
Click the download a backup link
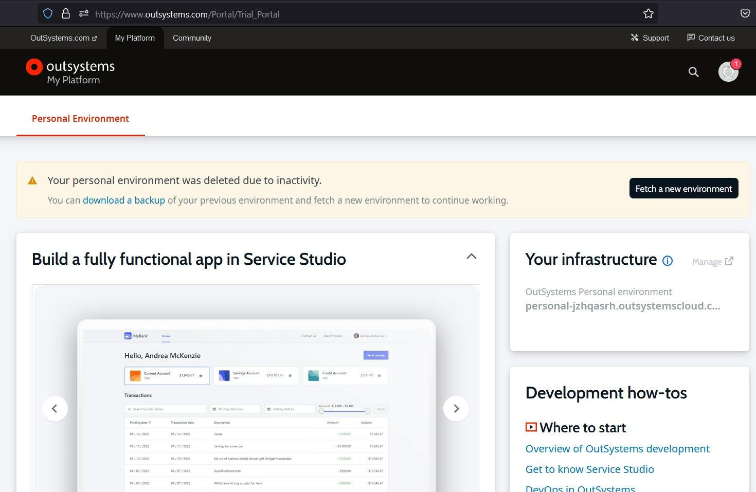[124, 200]
